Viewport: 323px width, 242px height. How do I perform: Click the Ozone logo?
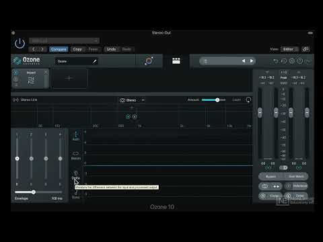click(26, 61)
